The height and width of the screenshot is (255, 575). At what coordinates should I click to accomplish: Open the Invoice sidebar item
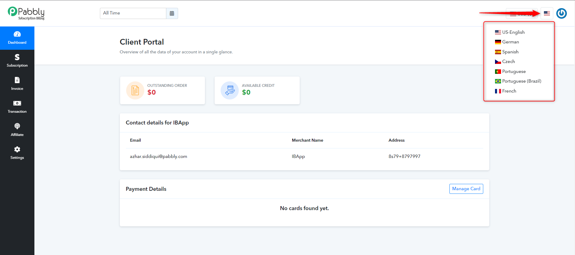tap(17, 84)
